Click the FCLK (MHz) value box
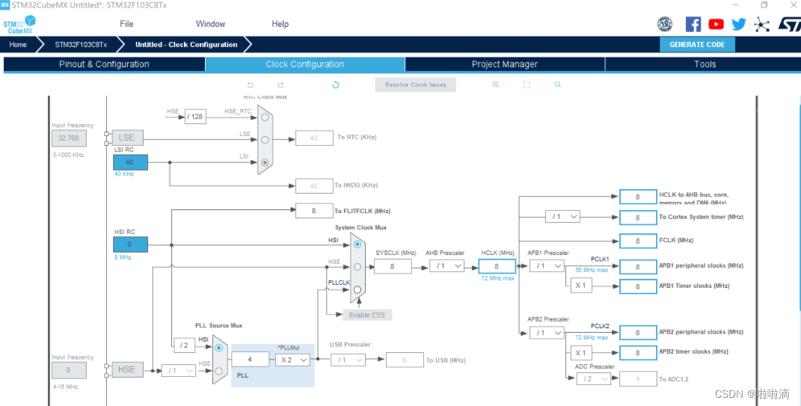Viewport: 801px width, 406px height. click(x=638, y=241)
